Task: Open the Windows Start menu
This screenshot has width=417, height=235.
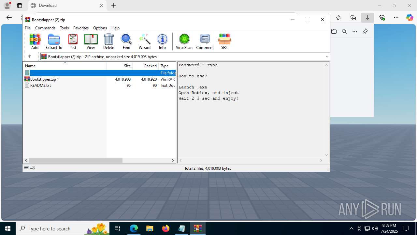Action: [8, 228]
